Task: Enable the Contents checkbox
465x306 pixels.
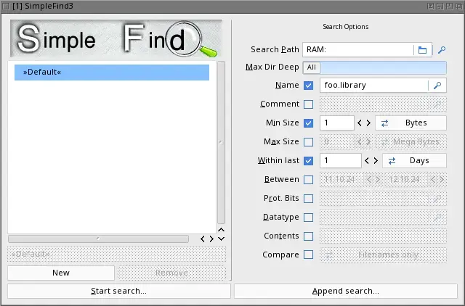Action: [x=308, y=236]
